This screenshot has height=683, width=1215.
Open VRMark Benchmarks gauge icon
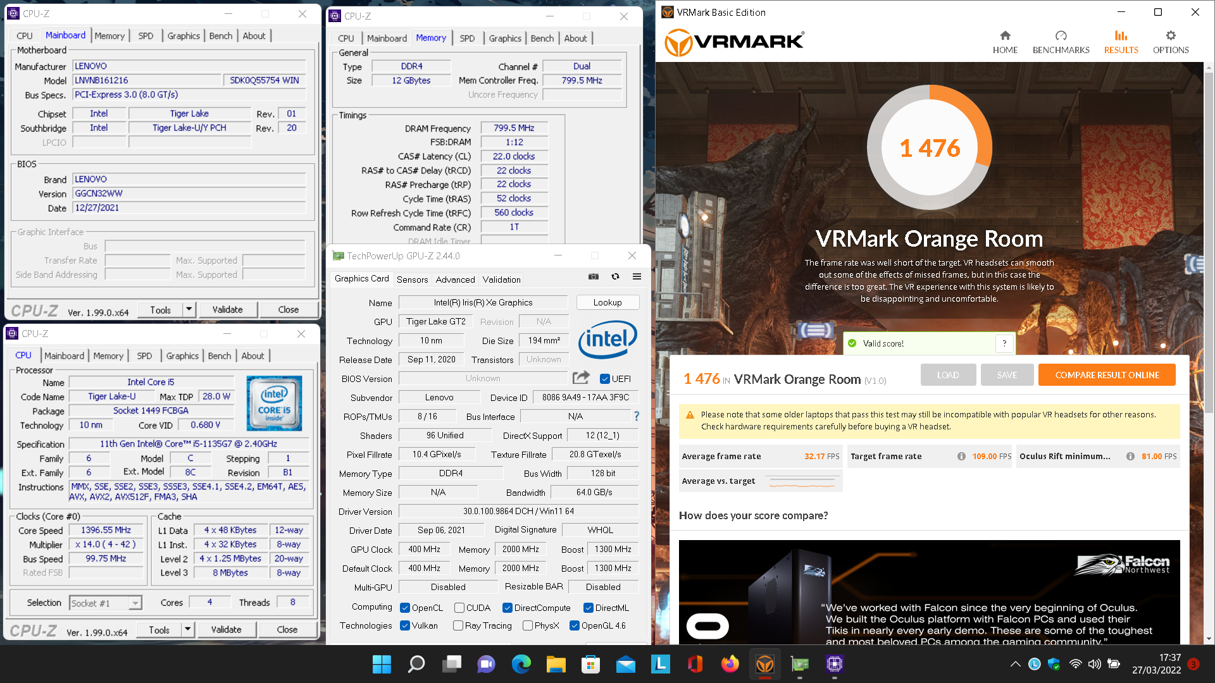click(1061, 35)
